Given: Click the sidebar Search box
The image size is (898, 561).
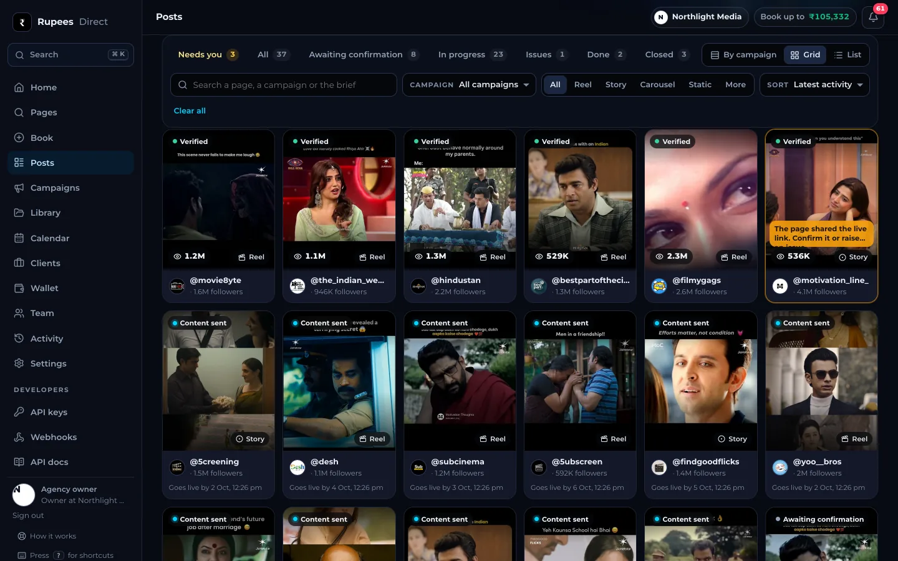Looking at the screenshot, I should 70,55.
